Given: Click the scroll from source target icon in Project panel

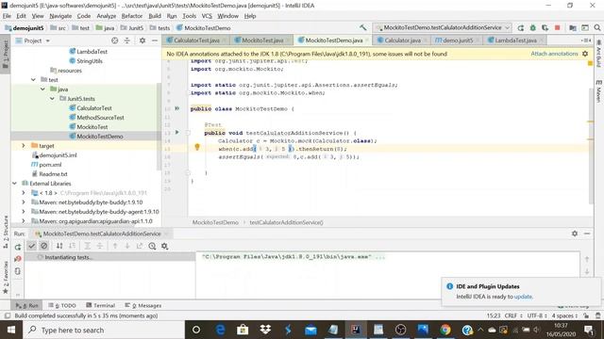Looking at the screenshot, I should tap(114, 40).
